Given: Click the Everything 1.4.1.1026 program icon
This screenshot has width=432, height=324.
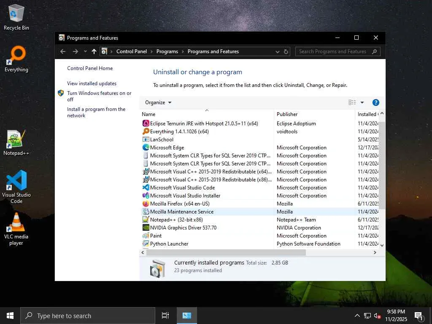Looking at the screenshot, I should (x=146, y=132).
